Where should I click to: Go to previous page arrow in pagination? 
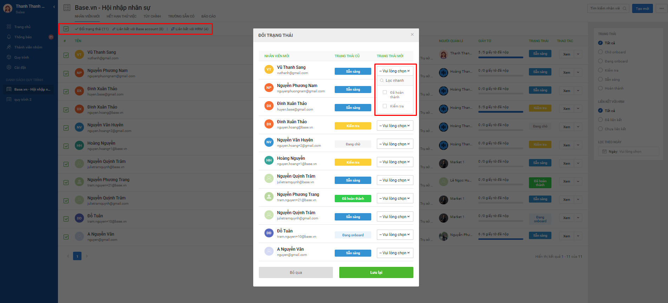[68, 256]
